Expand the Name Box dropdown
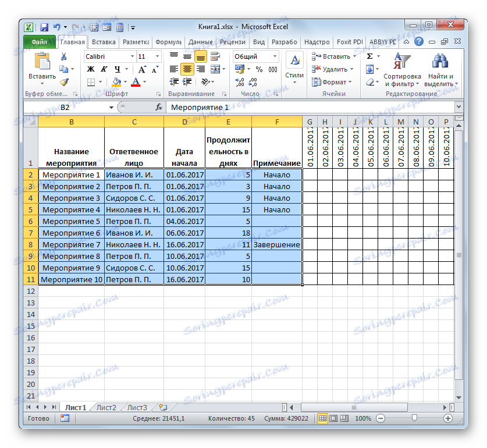 click(x=111, y=108)
